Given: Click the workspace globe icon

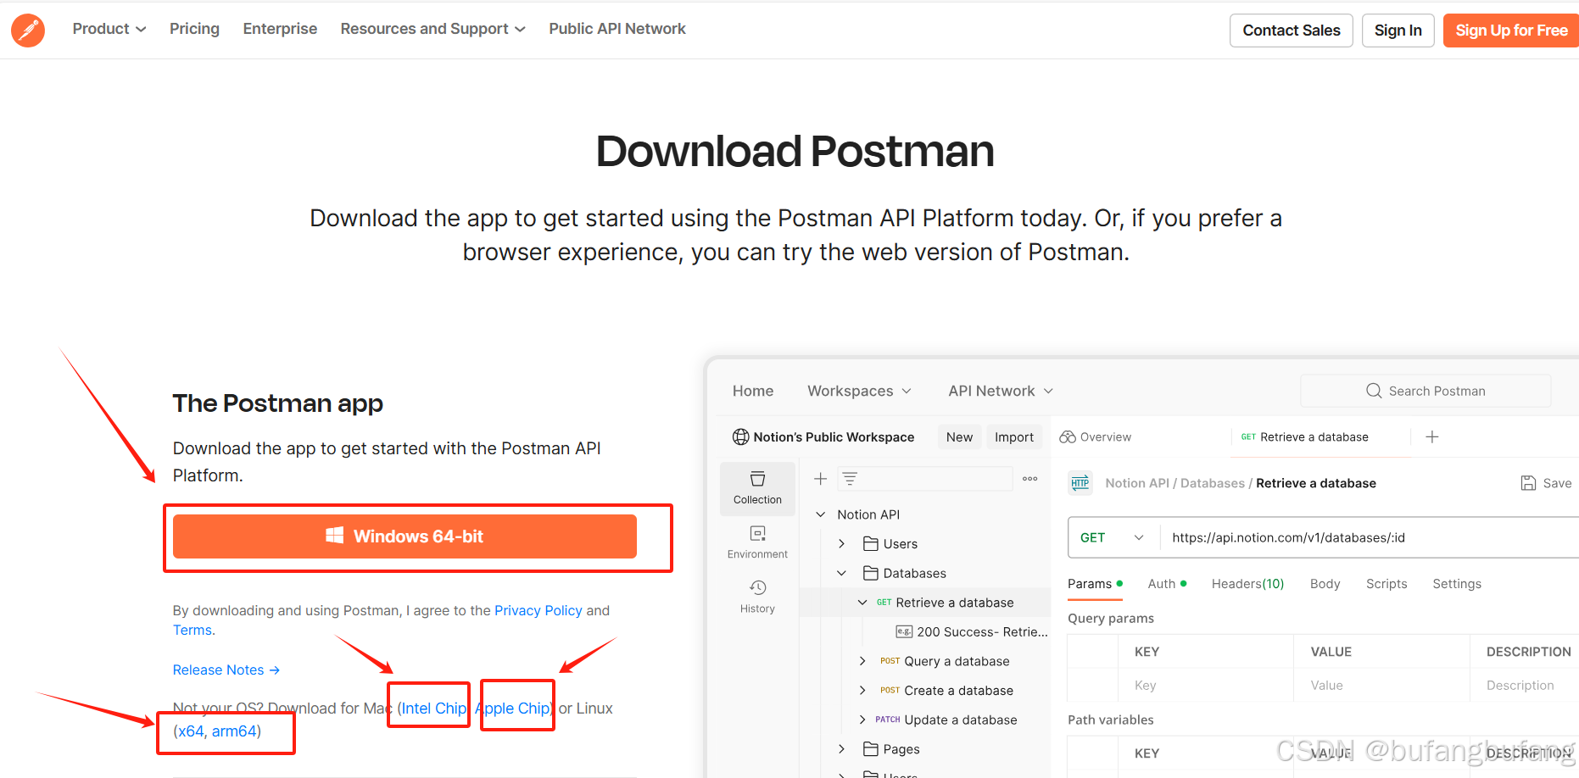Looking at the screenshot, I should click(741, 436).
